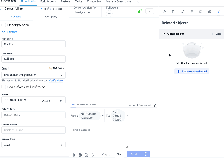Open the Activity history panel icon
Viewport: 224px width, 158px height.
pos(164,12)
